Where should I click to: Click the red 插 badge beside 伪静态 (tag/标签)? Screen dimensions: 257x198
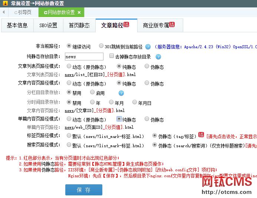[x=201, y=135]
